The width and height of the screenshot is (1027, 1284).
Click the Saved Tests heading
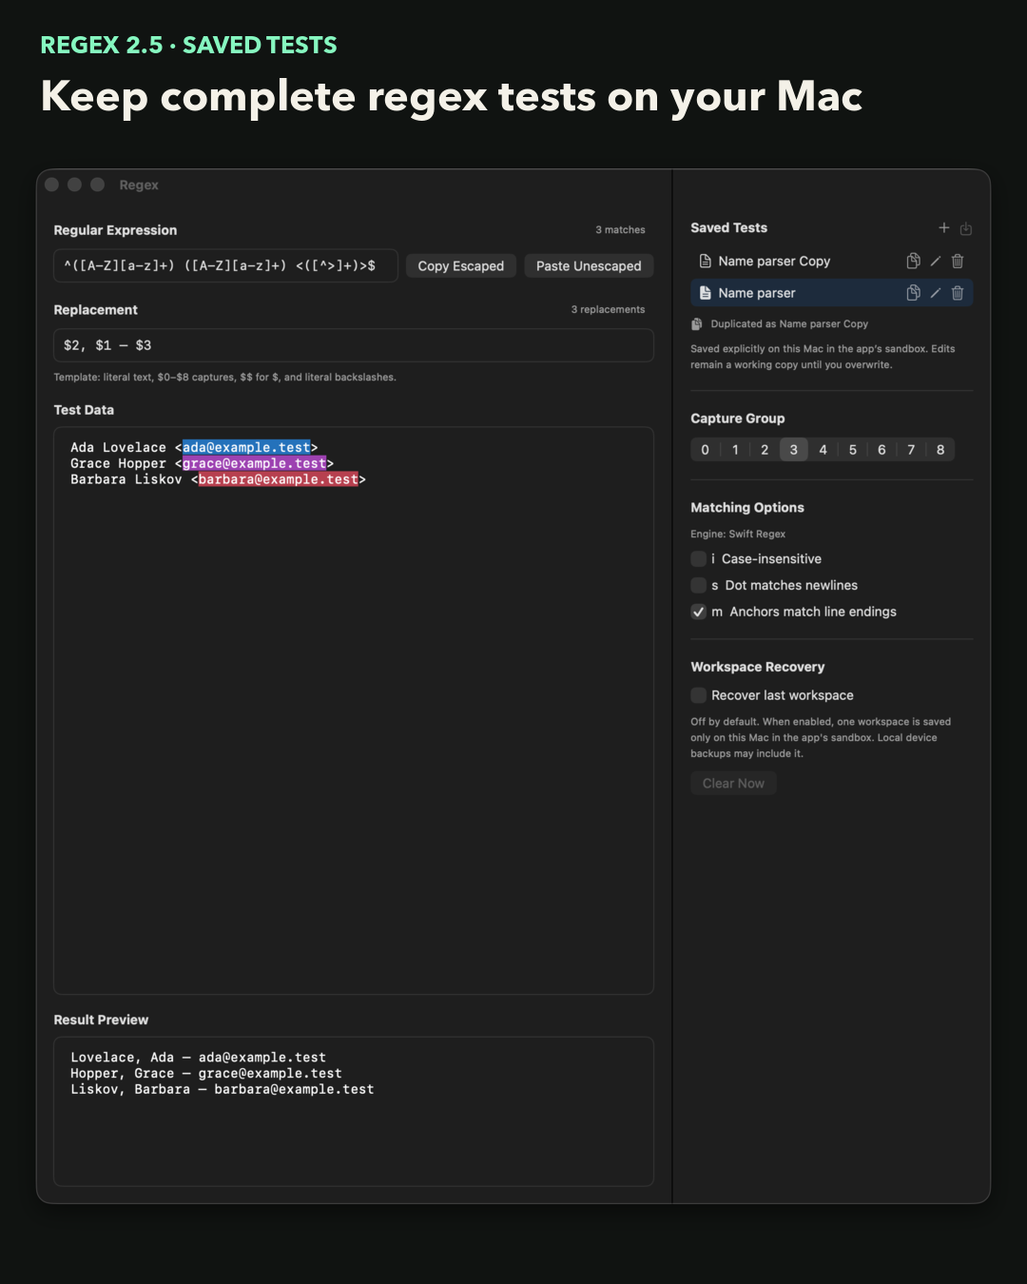728,228
